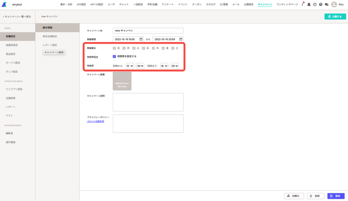This screenshot has height=201, width=348.
Task: Open the start hour dropdown showing 10
Action: [129, 66]
